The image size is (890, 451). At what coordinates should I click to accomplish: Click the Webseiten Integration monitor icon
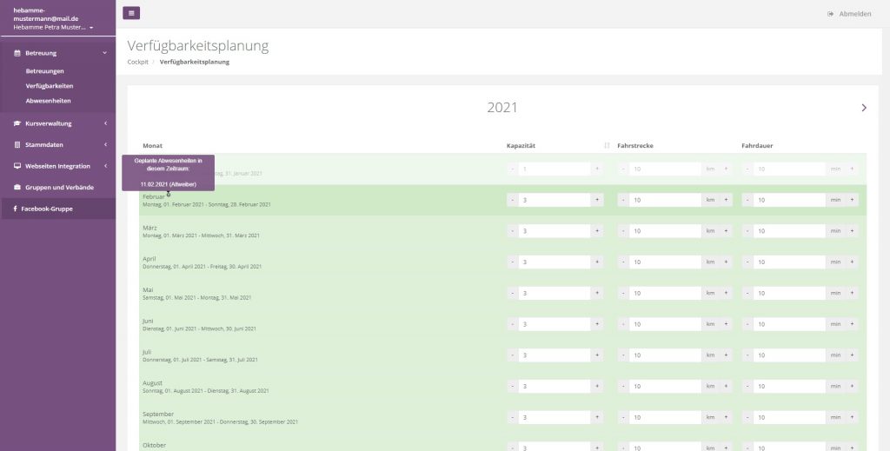(x=17, y=166)
